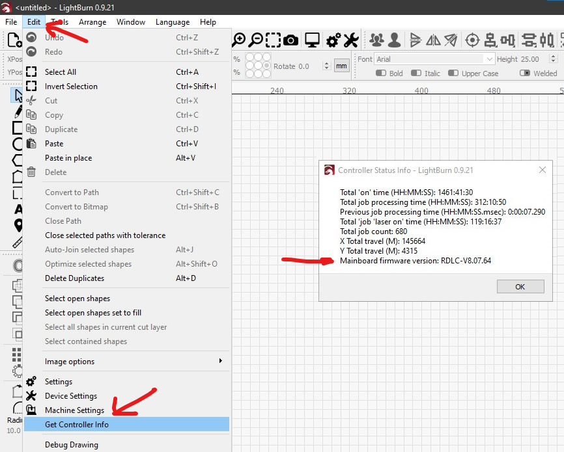Open the Help menu
564x452 pixels.
(208, 22)
